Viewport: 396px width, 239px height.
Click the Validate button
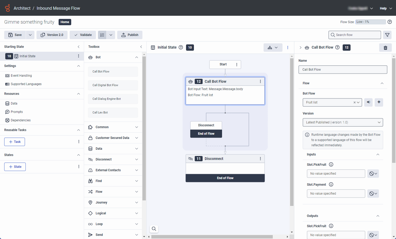(x=83, y=35)
